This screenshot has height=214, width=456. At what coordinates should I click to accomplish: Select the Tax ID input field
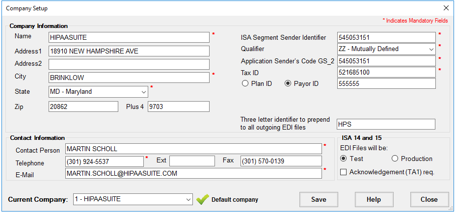(x=386, y=72)
